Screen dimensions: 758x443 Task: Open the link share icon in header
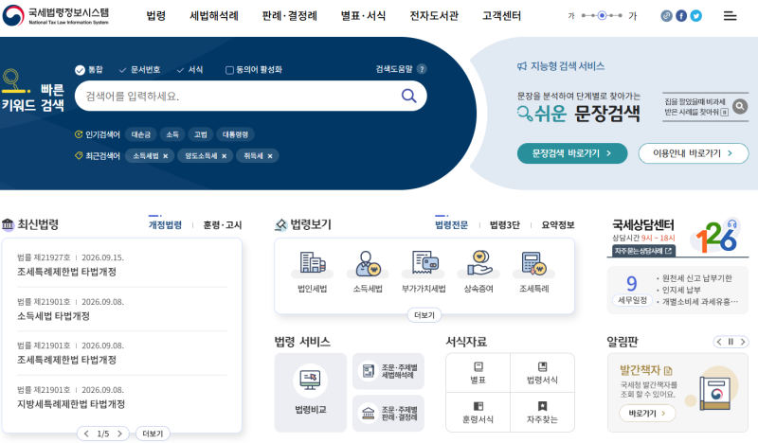(x=666, y=16)
